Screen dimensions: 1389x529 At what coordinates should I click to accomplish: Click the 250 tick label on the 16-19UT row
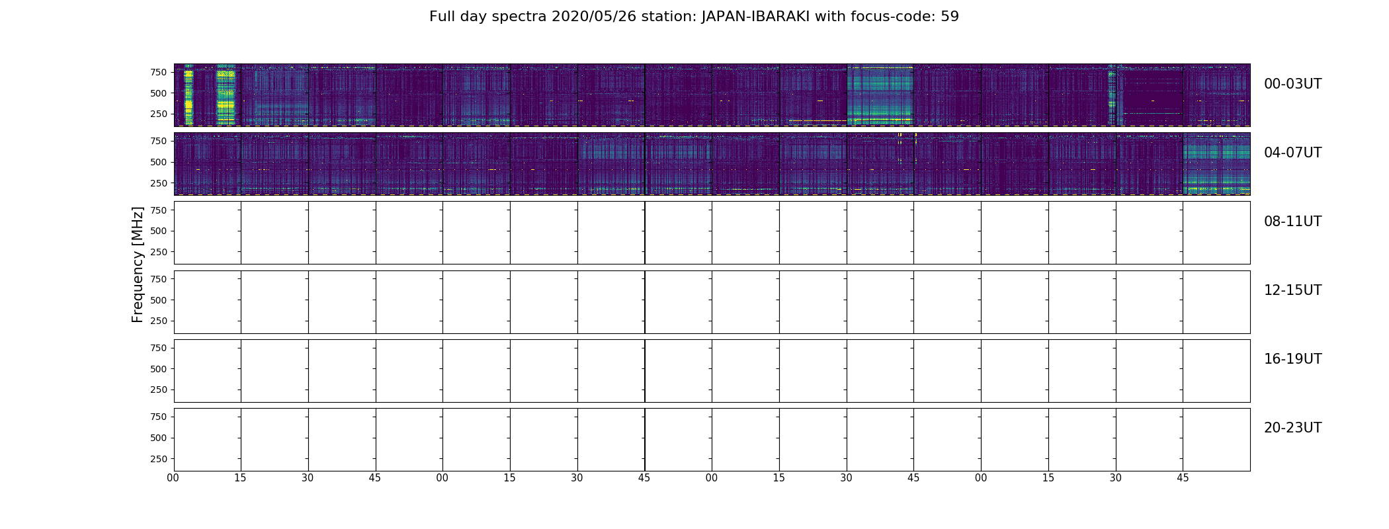tap(158, 389)
